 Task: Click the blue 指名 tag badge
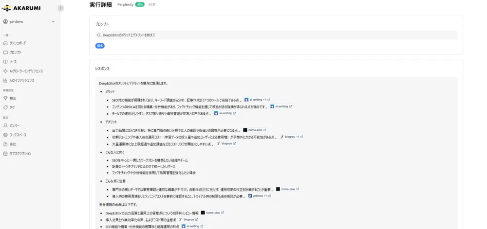tap(100, 46)
